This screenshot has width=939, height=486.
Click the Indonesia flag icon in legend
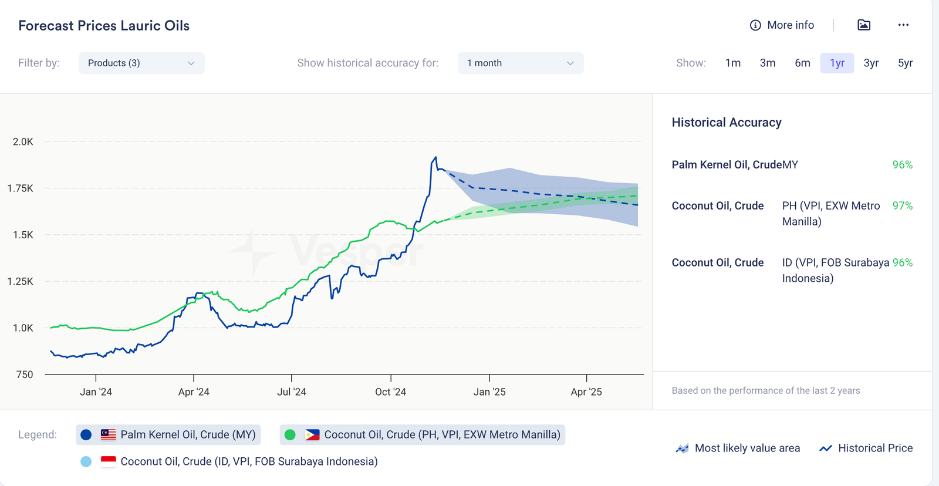(x=109, y=462)
